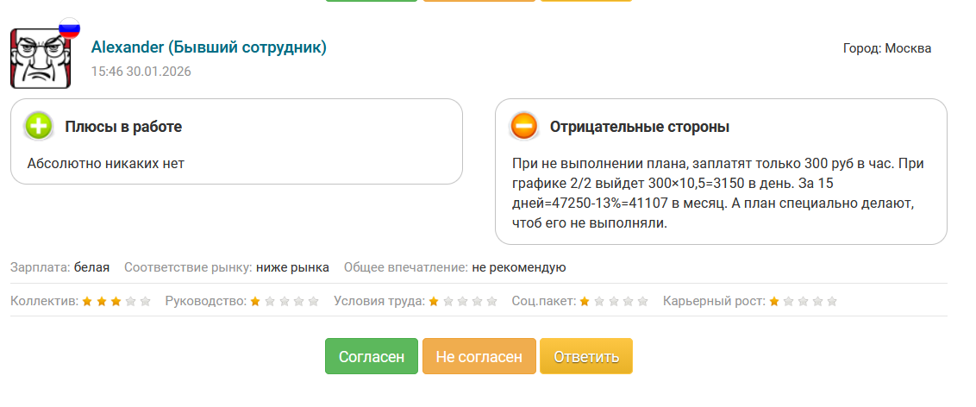Click first star of Руководство rating
Image resolution: width=976 pixels, height=407 pixels.
(x=255, y=301)
